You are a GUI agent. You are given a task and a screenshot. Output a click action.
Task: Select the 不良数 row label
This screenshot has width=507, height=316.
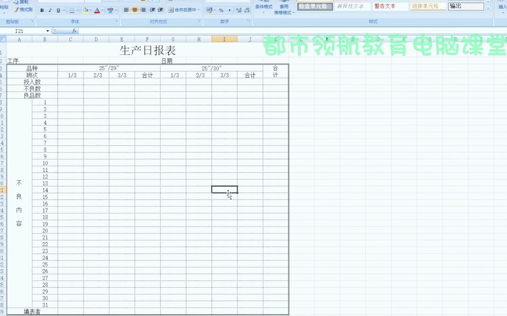[x=32, y=88]
